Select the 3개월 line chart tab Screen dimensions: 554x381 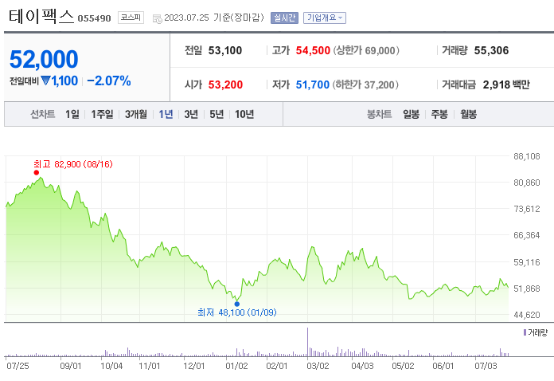pyautogui.click(x=136, y=114)
